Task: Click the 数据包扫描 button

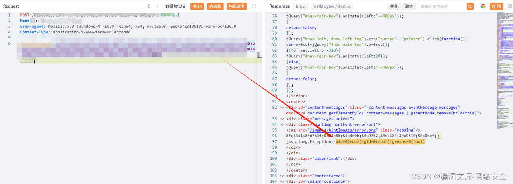Action: click(x=175, y=6)
